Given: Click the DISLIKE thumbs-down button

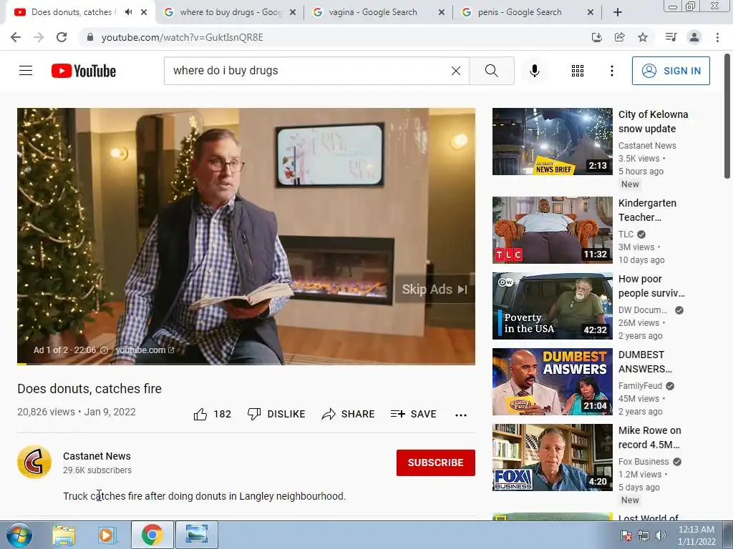Looking at the screenshot, I should [x=276, y=414].
